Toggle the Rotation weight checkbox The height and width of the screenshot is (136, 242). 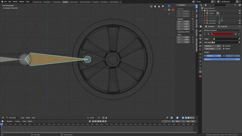(223, 56)
